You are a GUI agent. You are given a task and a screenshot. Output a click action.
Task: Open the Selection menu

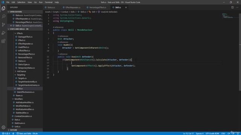21,2
